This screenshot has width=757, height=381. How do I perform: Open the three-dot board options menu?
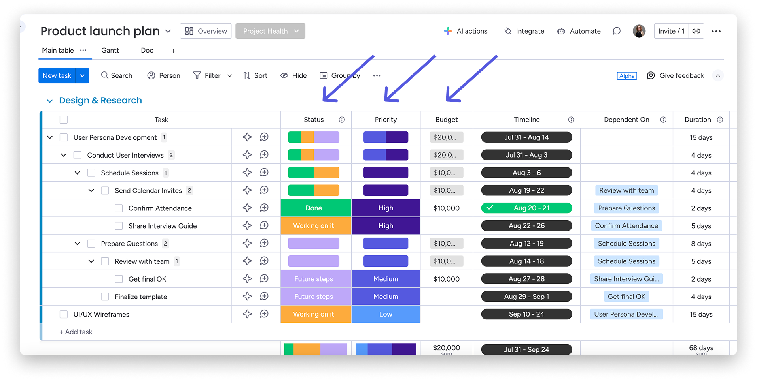tap(716, 31)
